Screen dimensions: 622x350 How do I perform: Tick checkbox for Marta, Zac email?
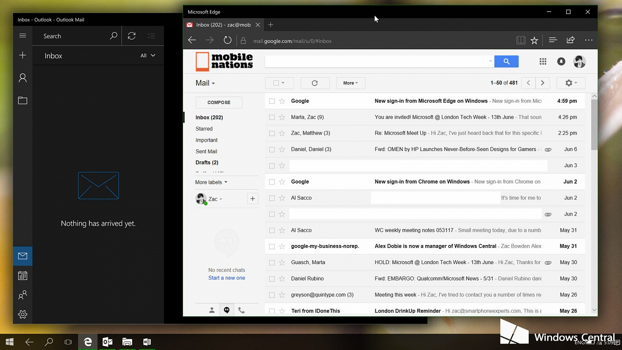272,117
